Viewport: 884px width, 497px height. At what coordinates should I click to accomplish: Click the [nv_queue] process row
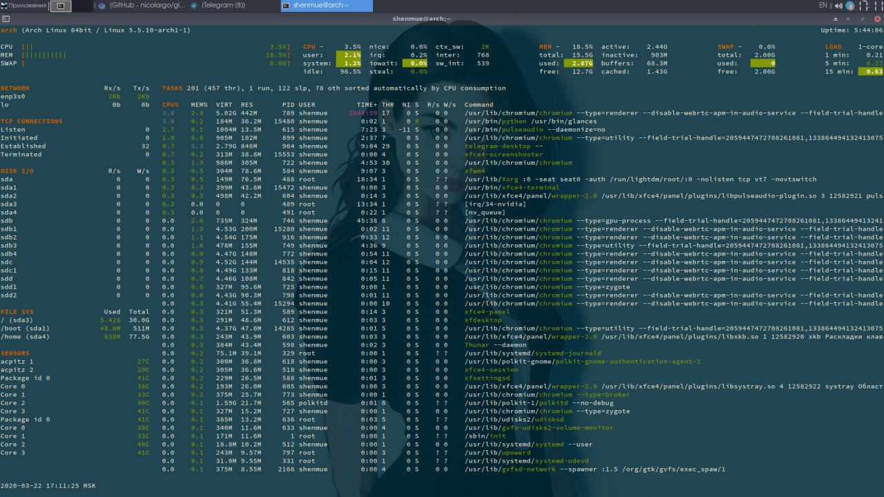[x=523, y=213]
